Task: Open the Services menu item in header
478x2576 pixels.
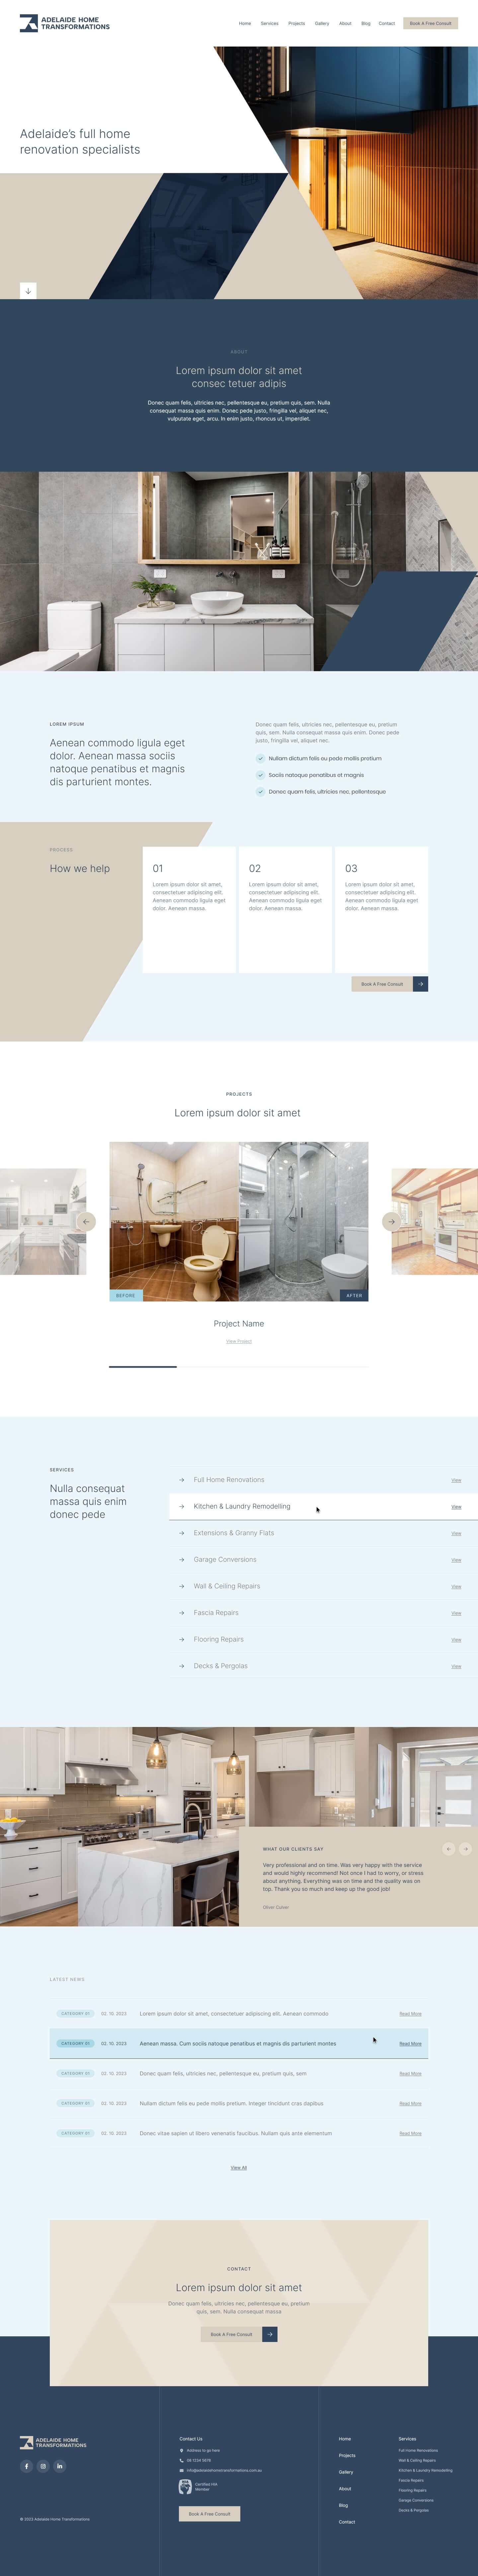Action: [270, 23]
